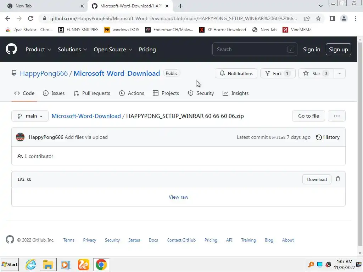The width and height of the screenshot is (363, 272).
Task: Launch media player from taskbar
Action: 66,264
